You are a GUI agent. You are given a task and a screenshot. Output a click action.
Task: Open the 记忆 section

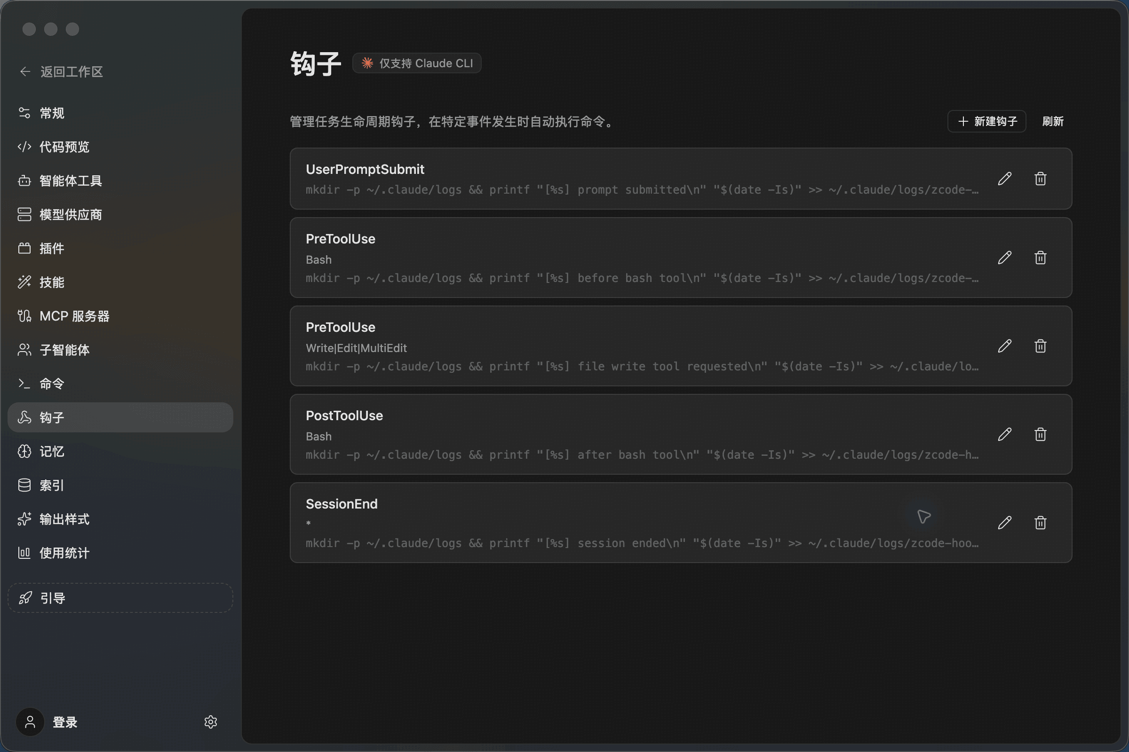coord(120,451)
